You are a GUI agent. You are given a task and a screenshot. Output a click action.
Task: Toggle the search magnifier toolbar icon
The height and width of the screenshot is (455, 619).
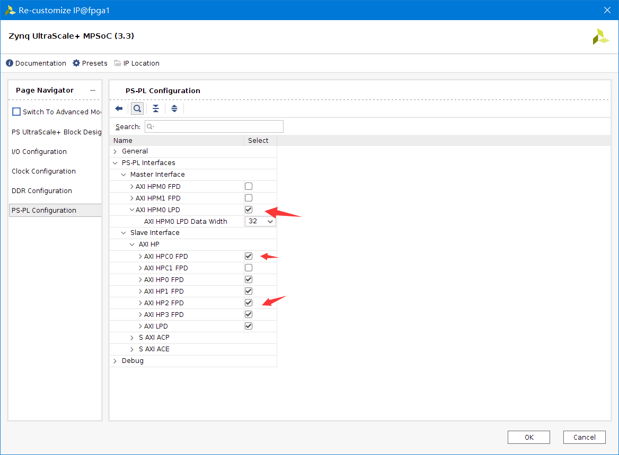tap(137, 109)
